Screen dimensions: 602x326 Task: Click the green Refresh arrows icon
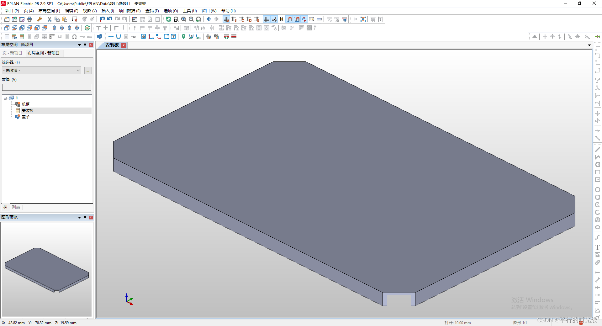click(169, 19)
